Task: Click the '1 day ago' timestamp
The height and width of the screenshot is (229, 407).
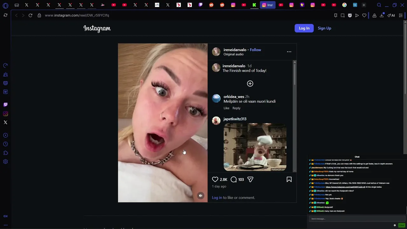Action: 219,186
